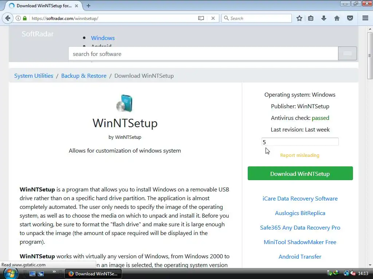373x279 pixels.
Task: Open site information icon in address bar
Action: [18, 18]
